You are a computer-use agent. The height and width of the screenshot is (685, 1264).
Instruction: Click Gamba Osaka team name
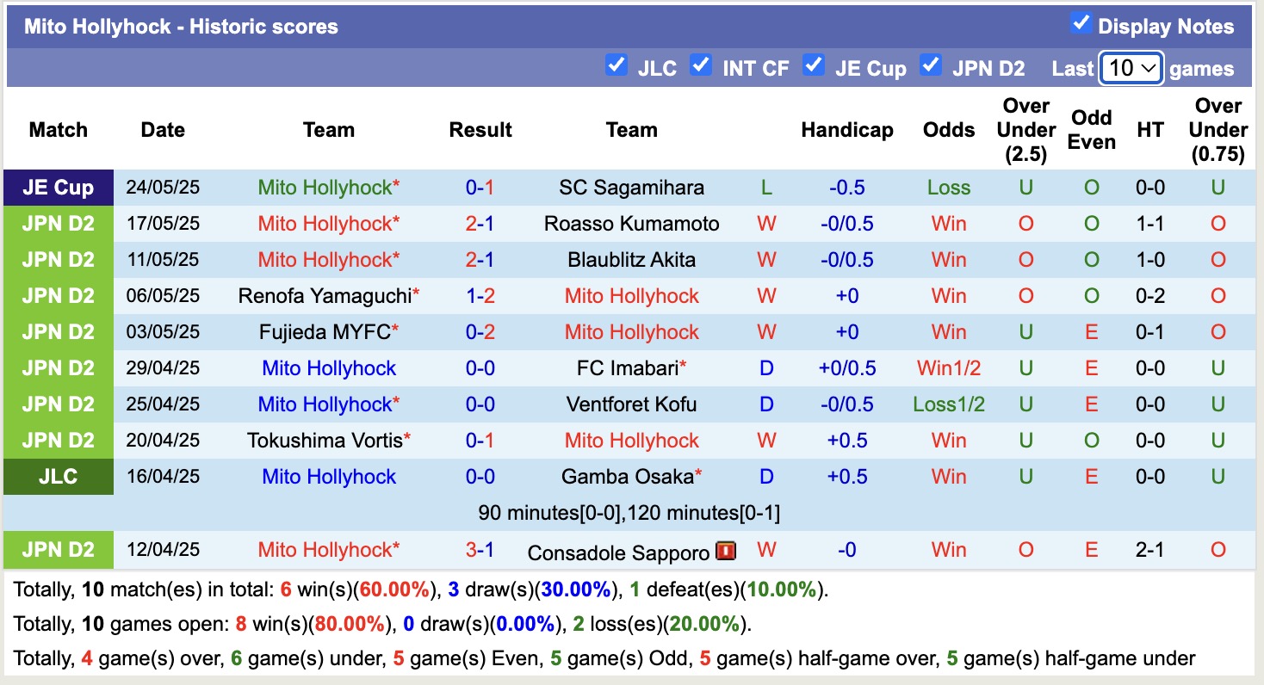click(627, 477)
